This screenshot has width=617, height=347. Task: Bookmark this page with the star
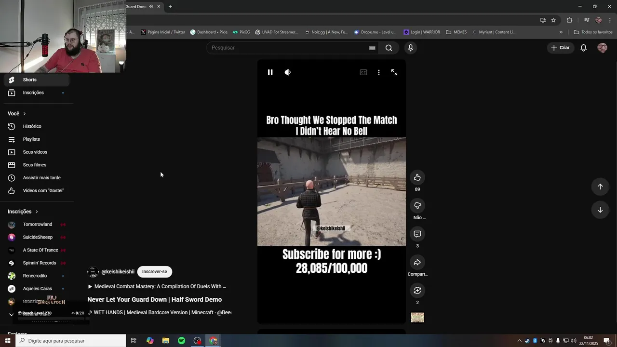click(553, 20)
